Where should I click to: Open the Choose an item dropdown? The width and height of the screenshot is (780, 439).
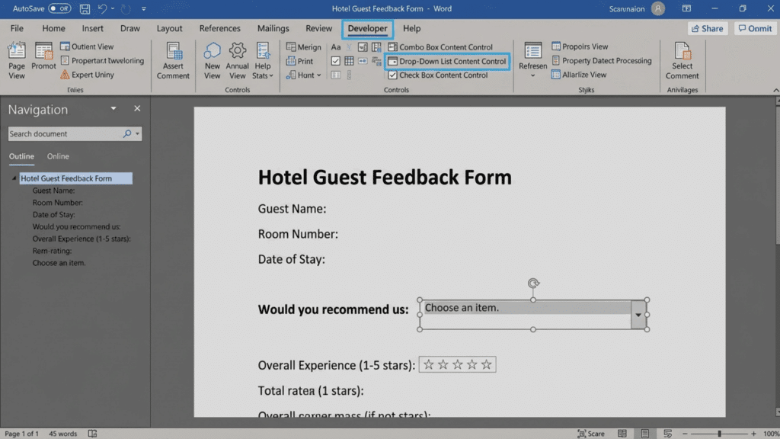click(x=640, y=314)
